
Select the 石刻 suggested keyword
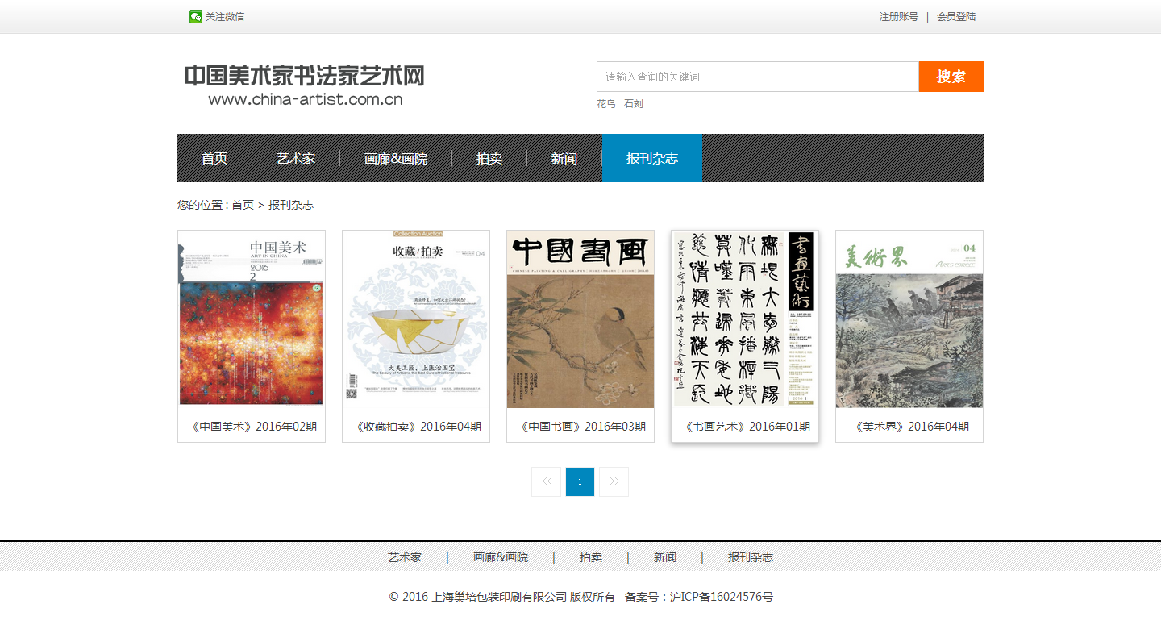click(x=634, y=104)
